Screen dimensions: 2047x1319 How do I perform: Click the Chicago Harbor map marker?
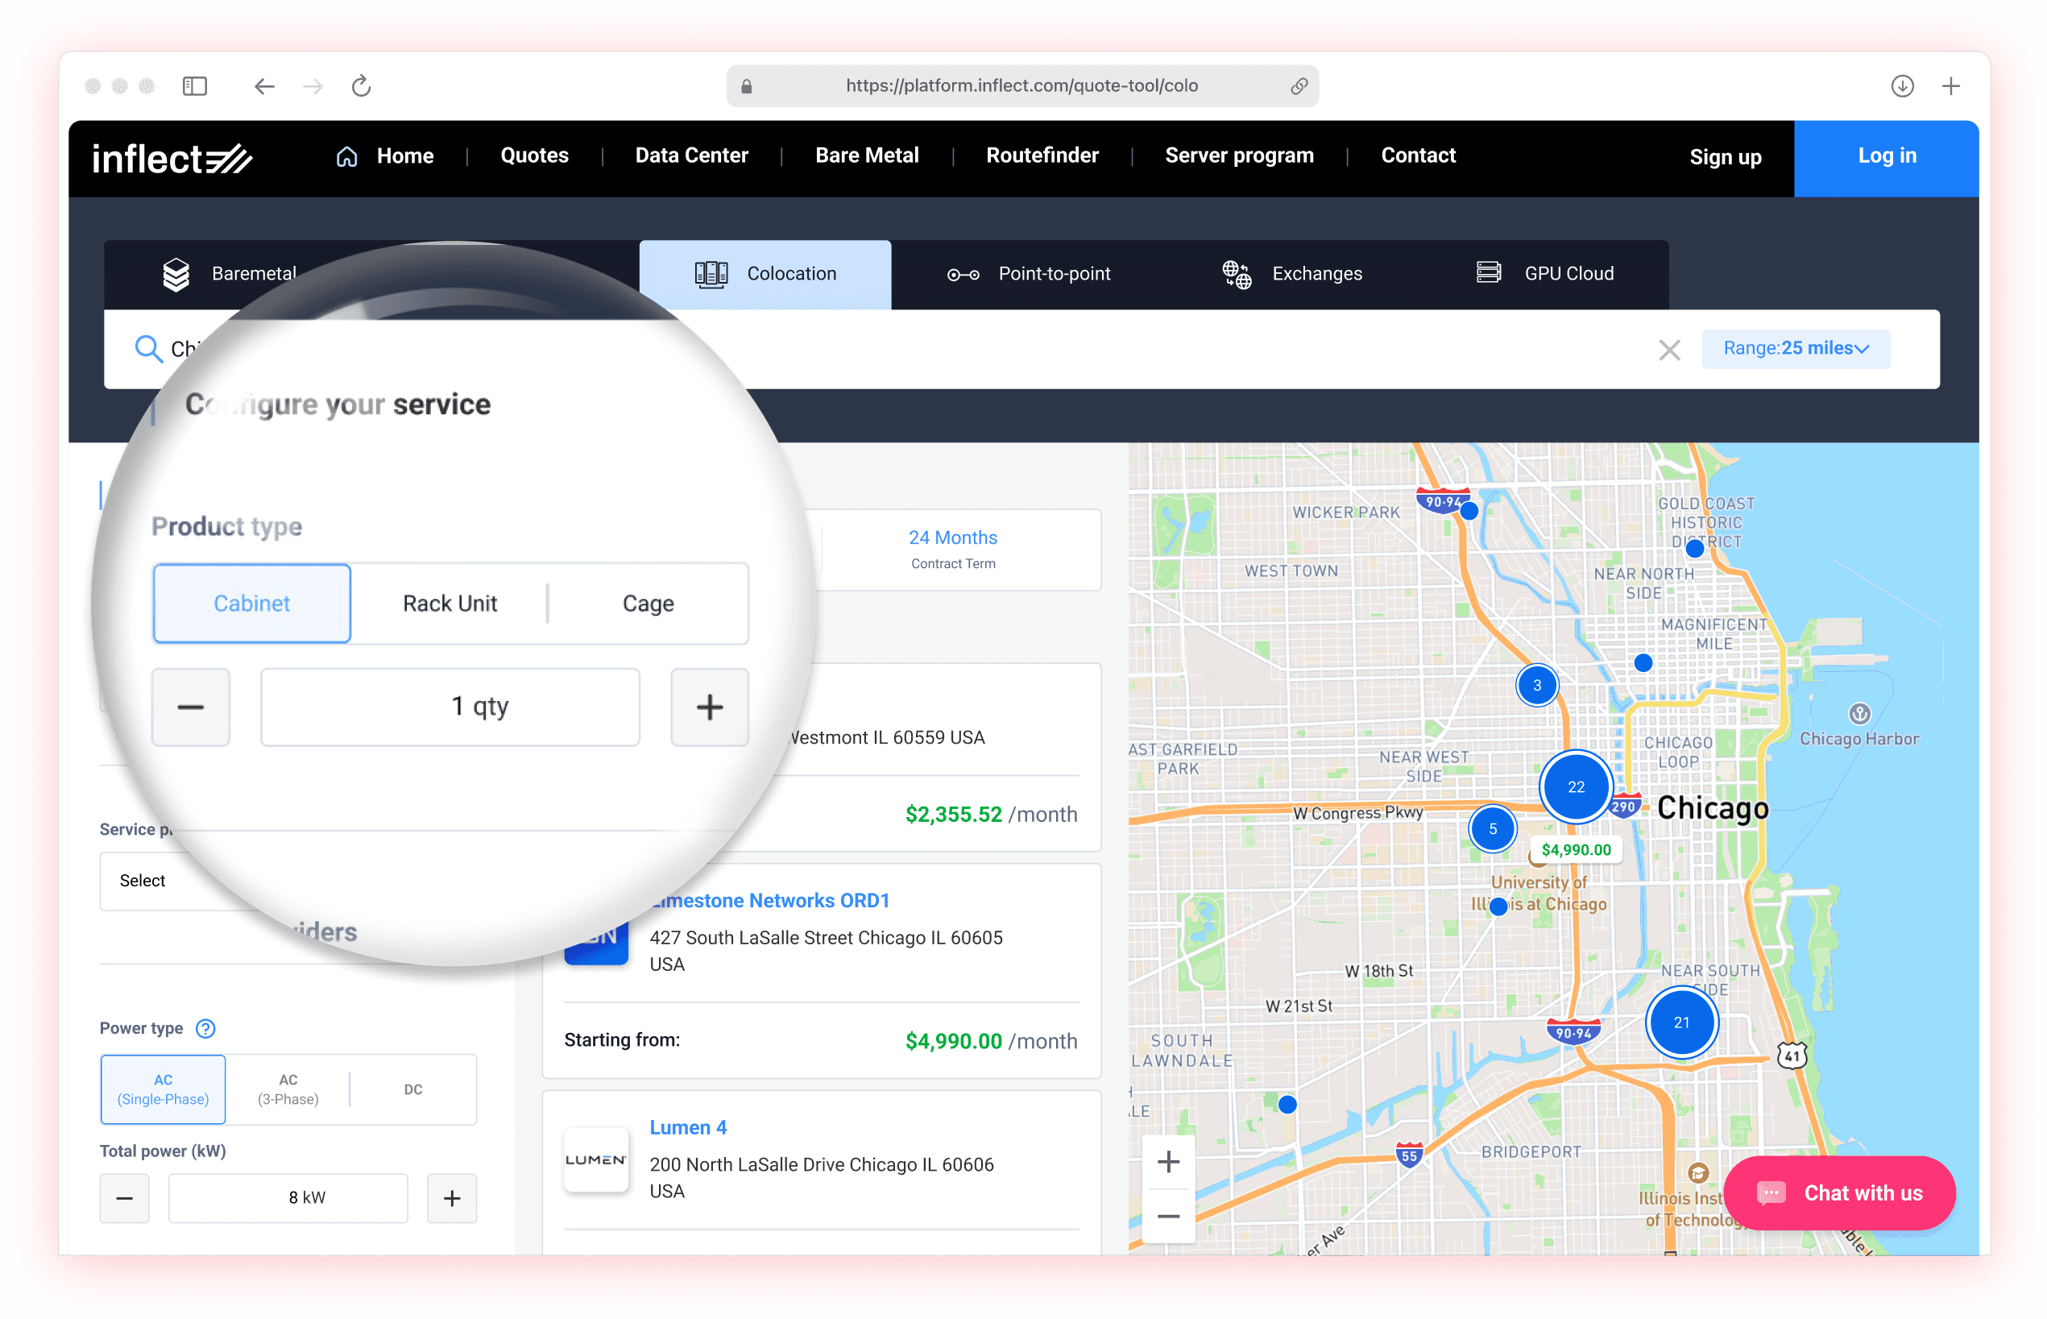1858,713
